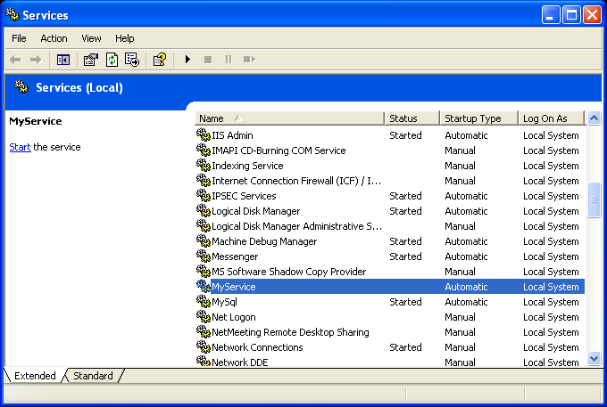607x407 pixels.
Task: Sort by the Status column header
Action: click(x=412, y=118)
